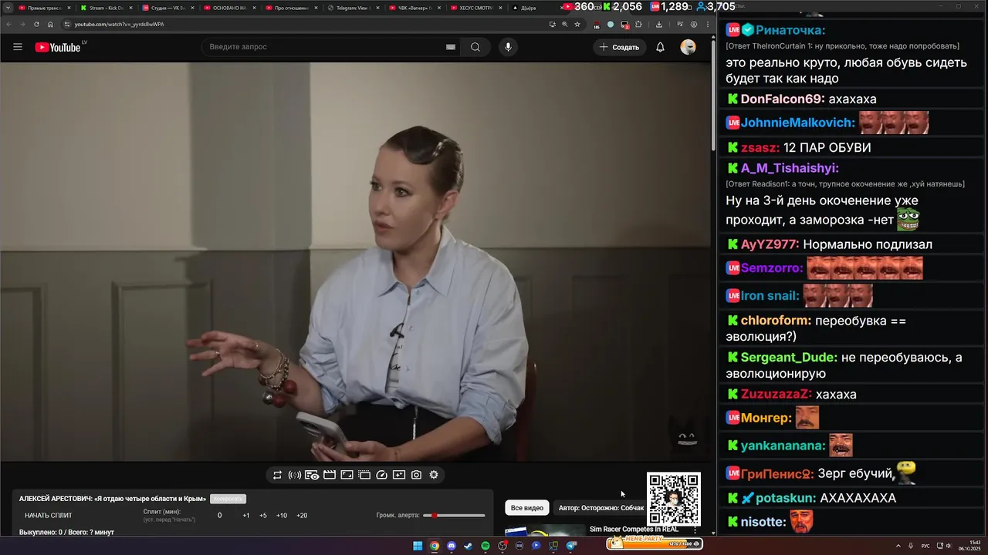This screenshot has width=988, height=555.
Task: Click the browser home icon
Action: (x=50, y=24)
